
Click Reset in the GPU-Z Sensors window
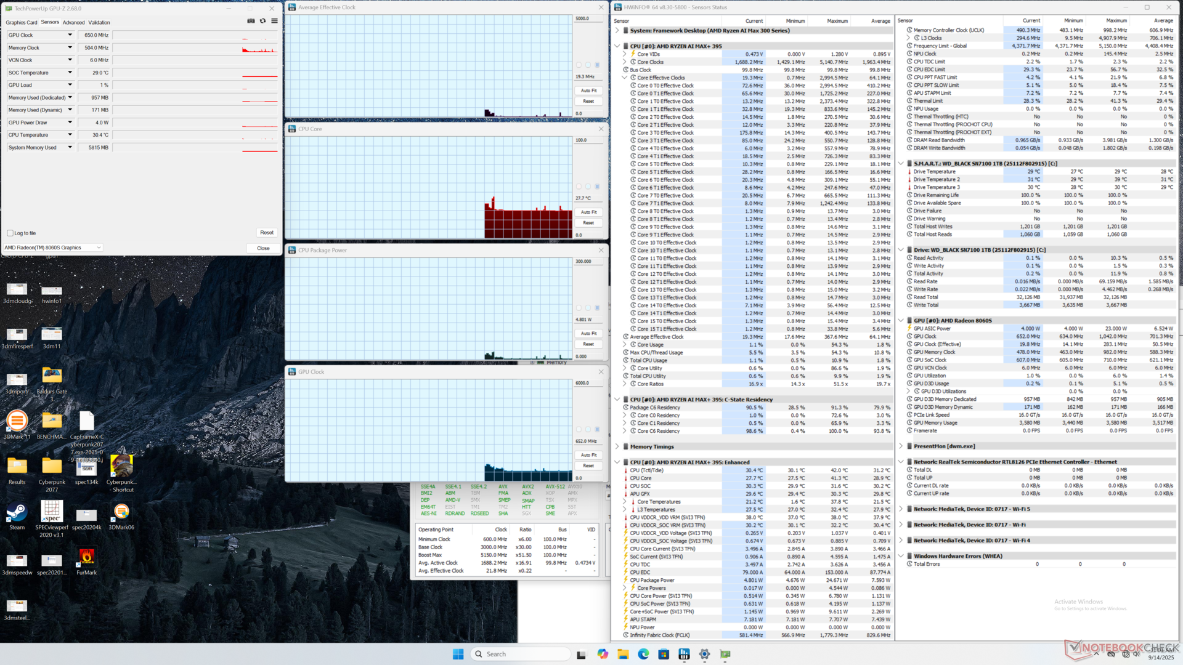[266, 233]
